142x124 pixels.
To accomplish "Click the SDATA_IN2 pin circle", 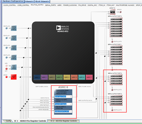I will tap(6, 48).
